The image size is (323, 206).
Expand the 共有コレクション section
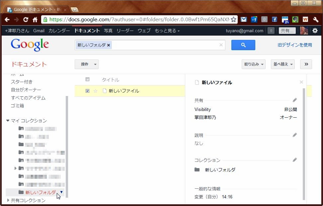click(x=8, y=200)
